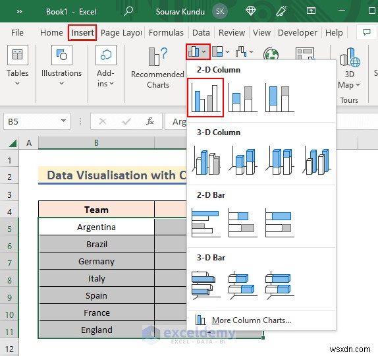378x356 pixels.
Task: Click the pen Coming Soon icon
Action: coord(281,11)
